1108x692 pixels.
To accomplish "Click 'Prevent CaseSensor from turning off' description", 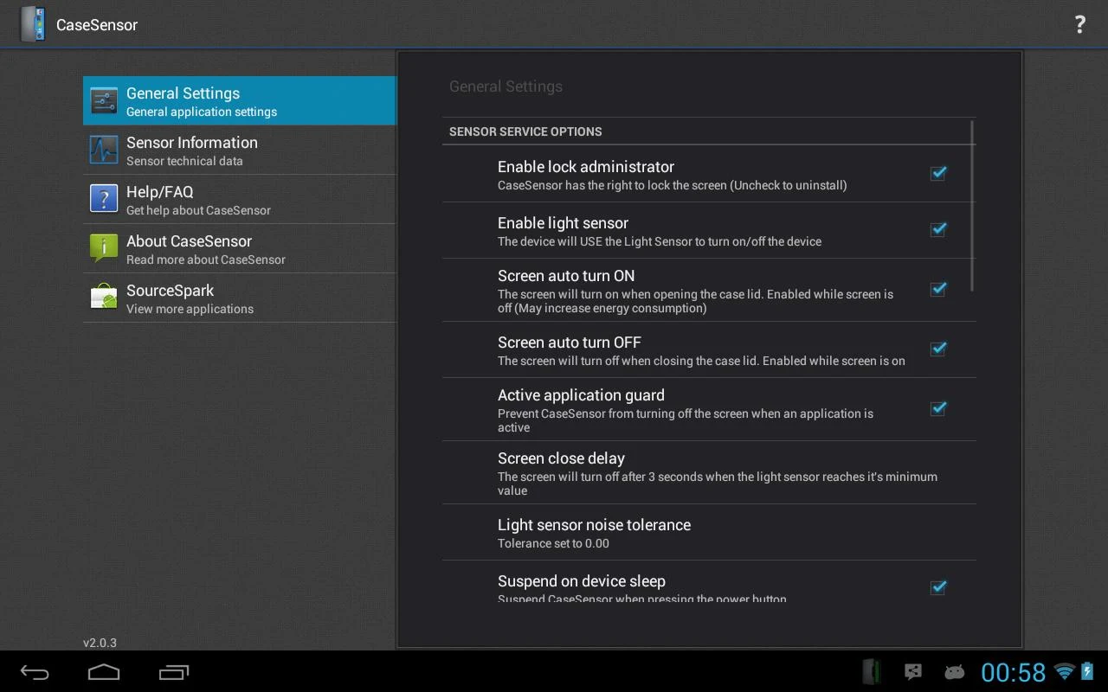I will pyautogui.click(x=686, y=420).
